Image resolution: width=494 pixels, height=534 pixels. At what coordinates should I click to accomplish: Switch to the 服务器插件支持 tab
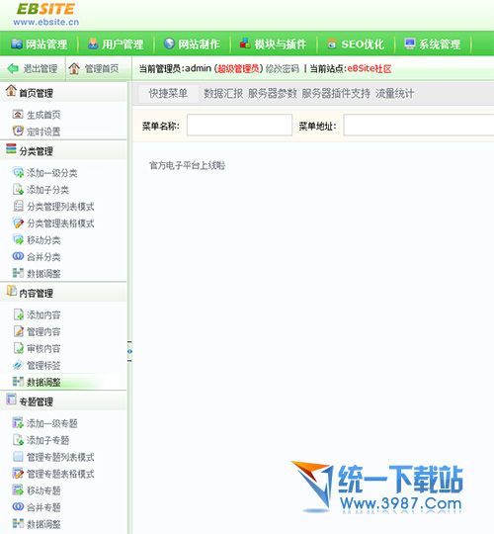[x=336, y=93]
